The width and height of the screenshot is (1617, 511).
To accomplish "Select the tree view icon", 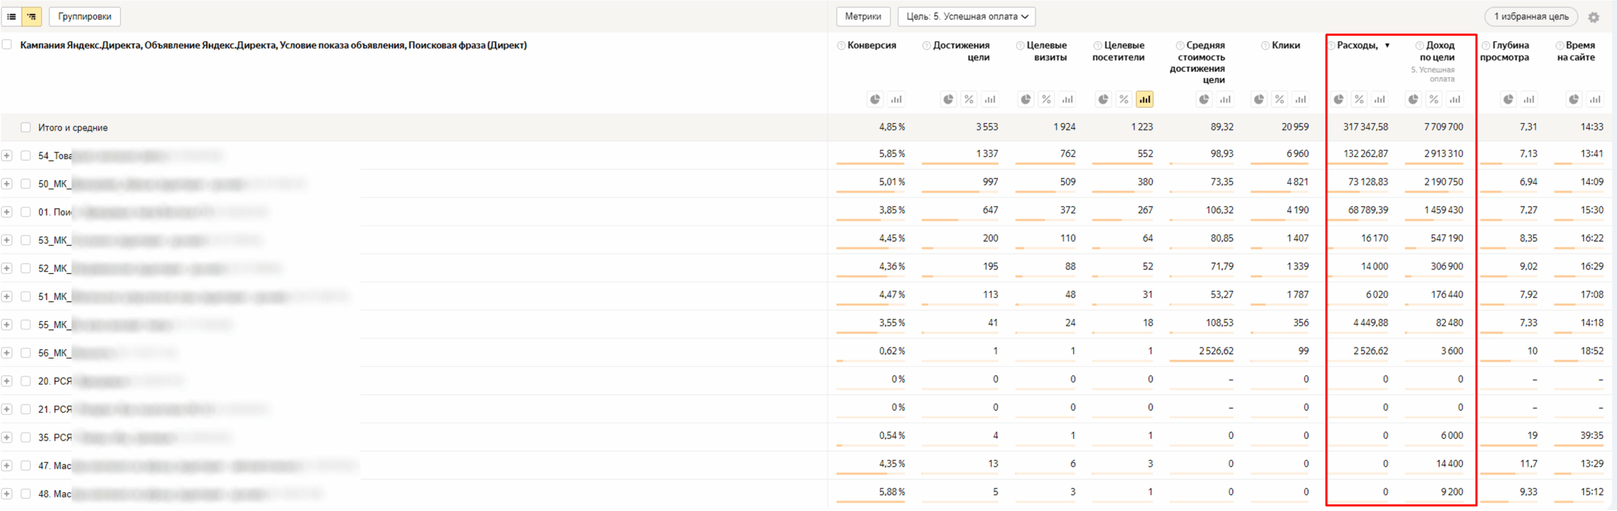I will pyautogui.click(x=32, y=16).
